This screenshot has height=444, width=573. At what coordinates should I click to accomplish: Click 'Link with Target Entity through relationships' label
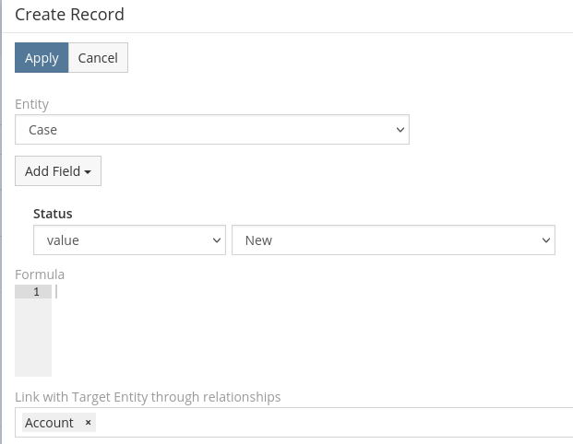point(148,397)
